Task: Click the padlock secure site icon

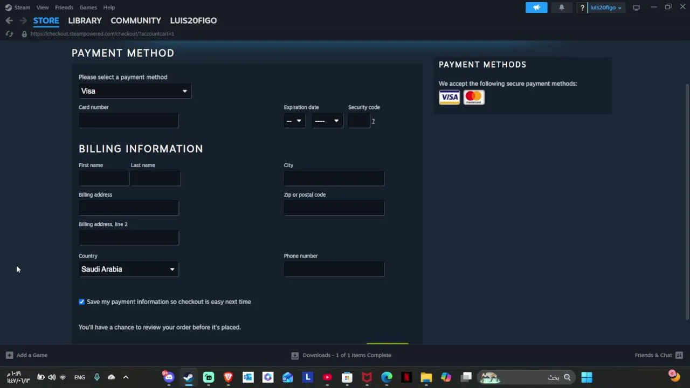Action: pyautogui.click(x=24, y=34)
